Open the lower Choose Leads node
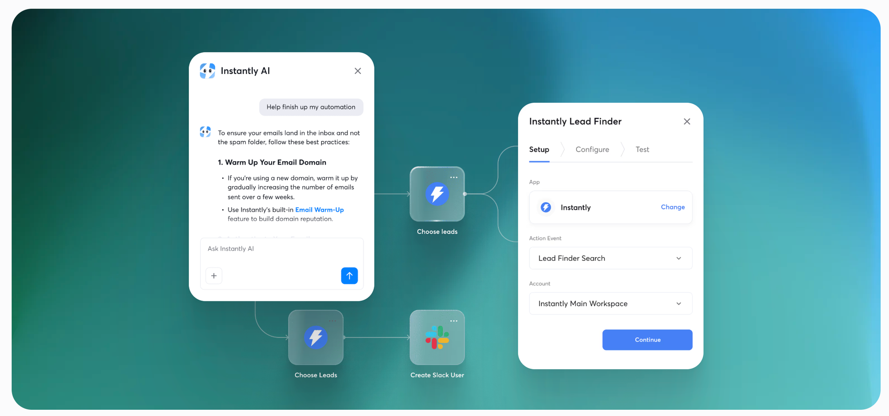The height and width of the screenshot is (416, 889). coord(316,337)
